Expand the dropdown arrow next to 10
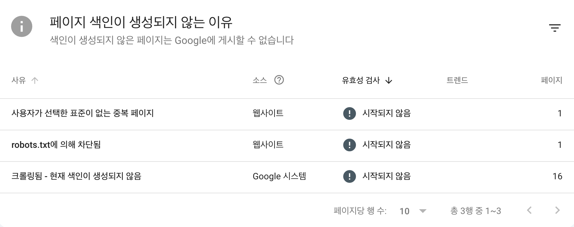The height and width of the screenshot is (227, 574). point(423,210)
